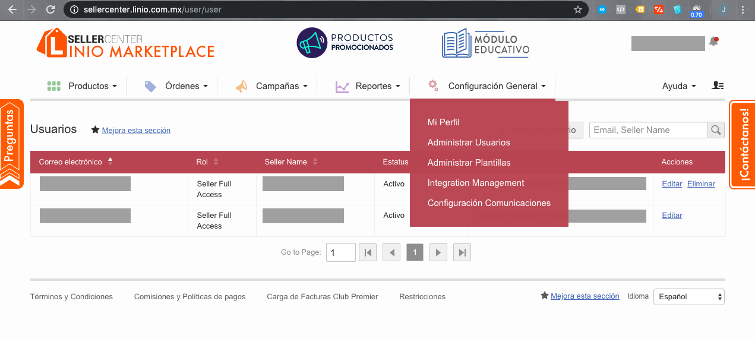Click the Campañas megaphone icon
Screen dimensions: 755x339
point(241,87)
